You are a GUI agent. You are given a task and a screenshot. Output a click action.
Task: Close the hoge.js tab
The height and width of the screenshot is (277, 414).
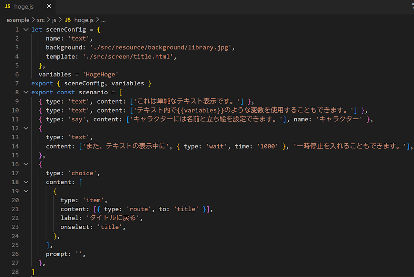pos(49,6)
